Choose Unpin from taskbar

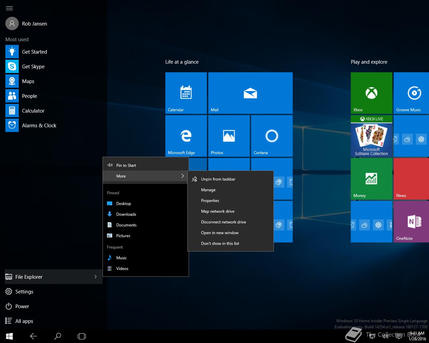[x=231, y=179]
